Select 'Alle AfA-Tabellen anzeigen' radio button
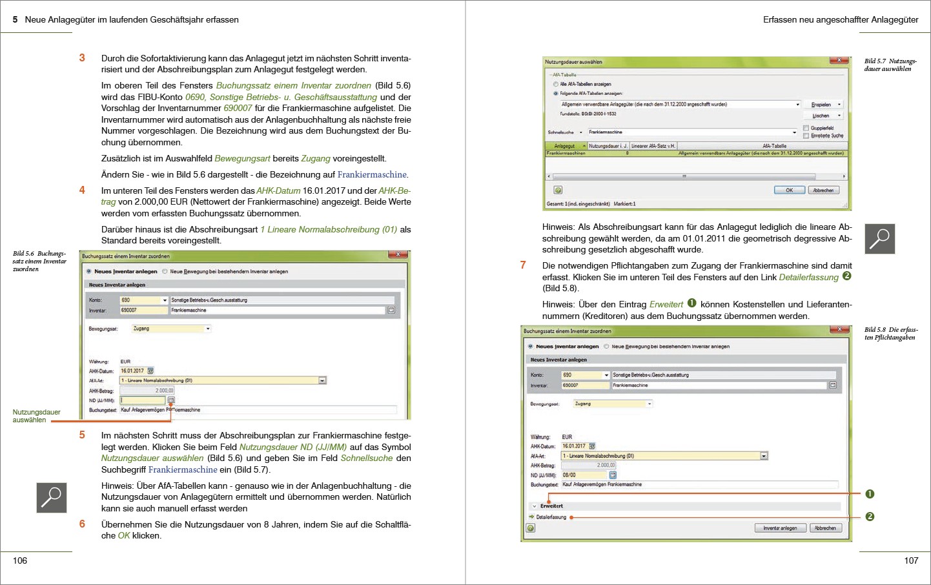This screenshot has height=585, width=931. [x=555, y=84]
